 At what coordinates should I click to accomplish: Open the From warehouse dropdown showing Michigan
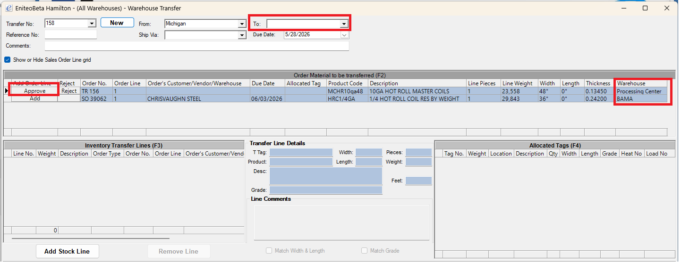[x=242, y=24]
